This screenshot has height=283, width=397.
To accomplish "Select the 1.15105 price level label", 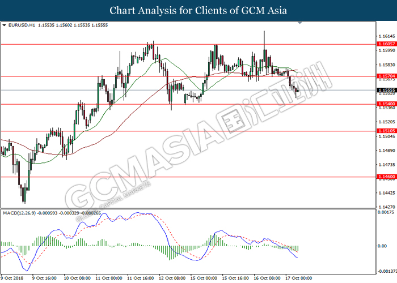I will point(386,131).
